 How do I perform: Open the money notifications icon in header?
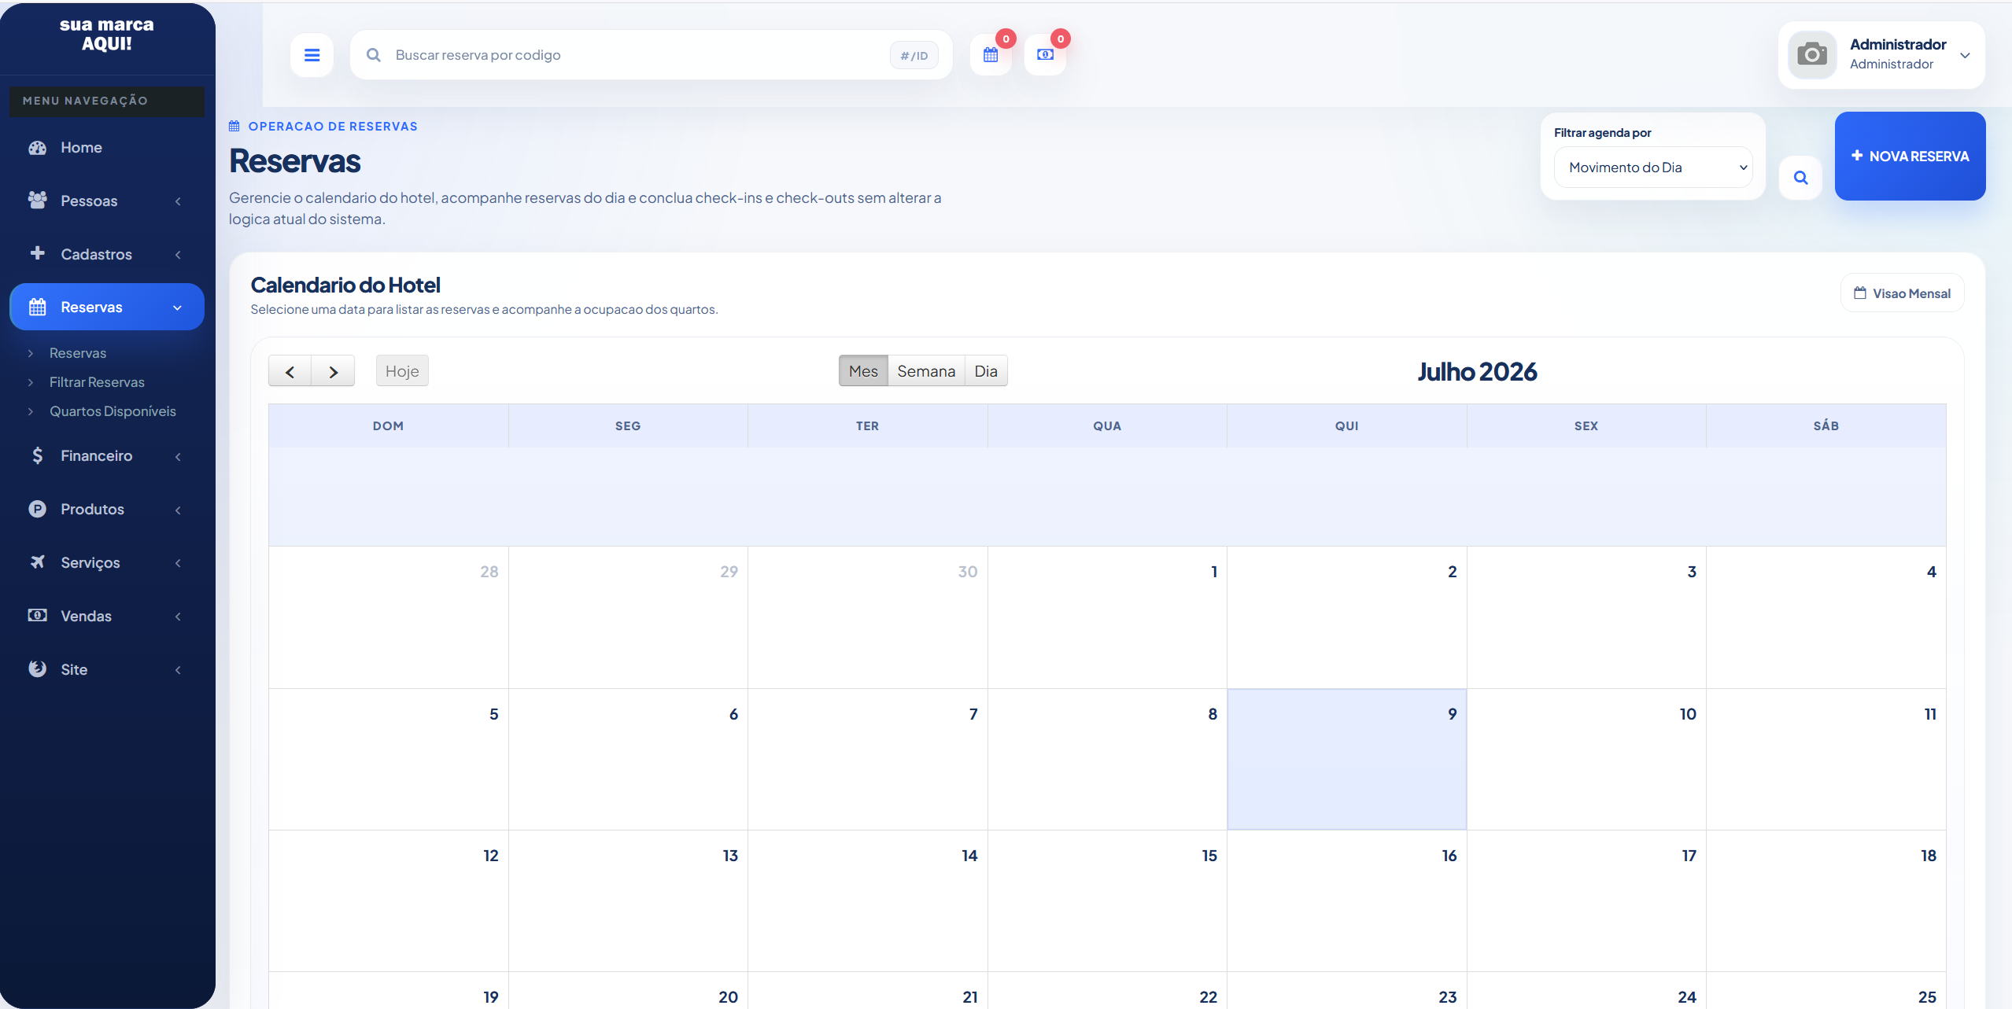tap(1045, 55)
